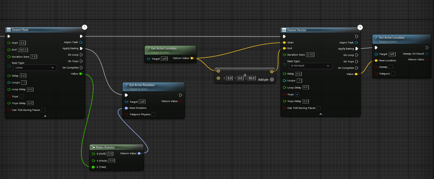Click Tween Float Loops -1 field
This screenshot has width=434, height=179.
24,83
